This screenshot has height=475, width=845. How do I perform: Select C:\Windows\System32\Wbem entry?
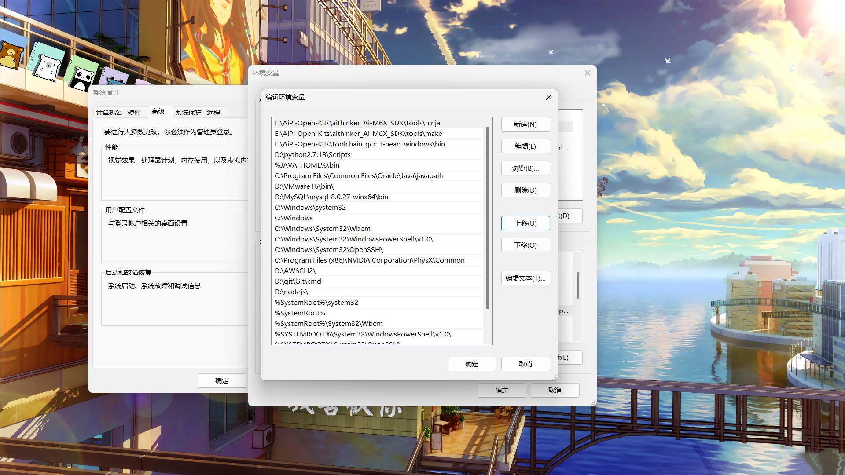[378, 229]
